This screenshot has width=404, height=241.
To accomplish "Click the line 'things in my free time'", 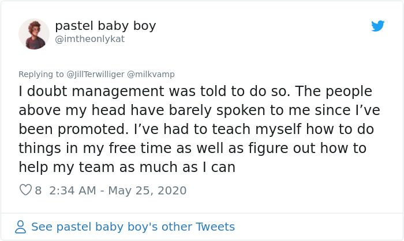I will [192, 148].
